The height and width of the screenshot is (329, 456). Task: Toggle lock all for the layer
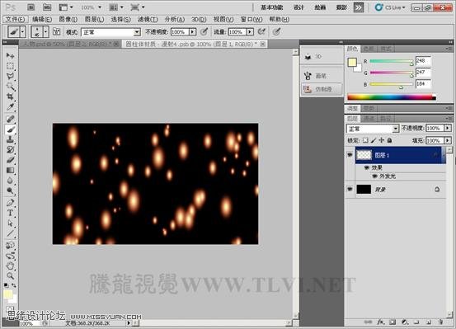[x=390, y=140]
